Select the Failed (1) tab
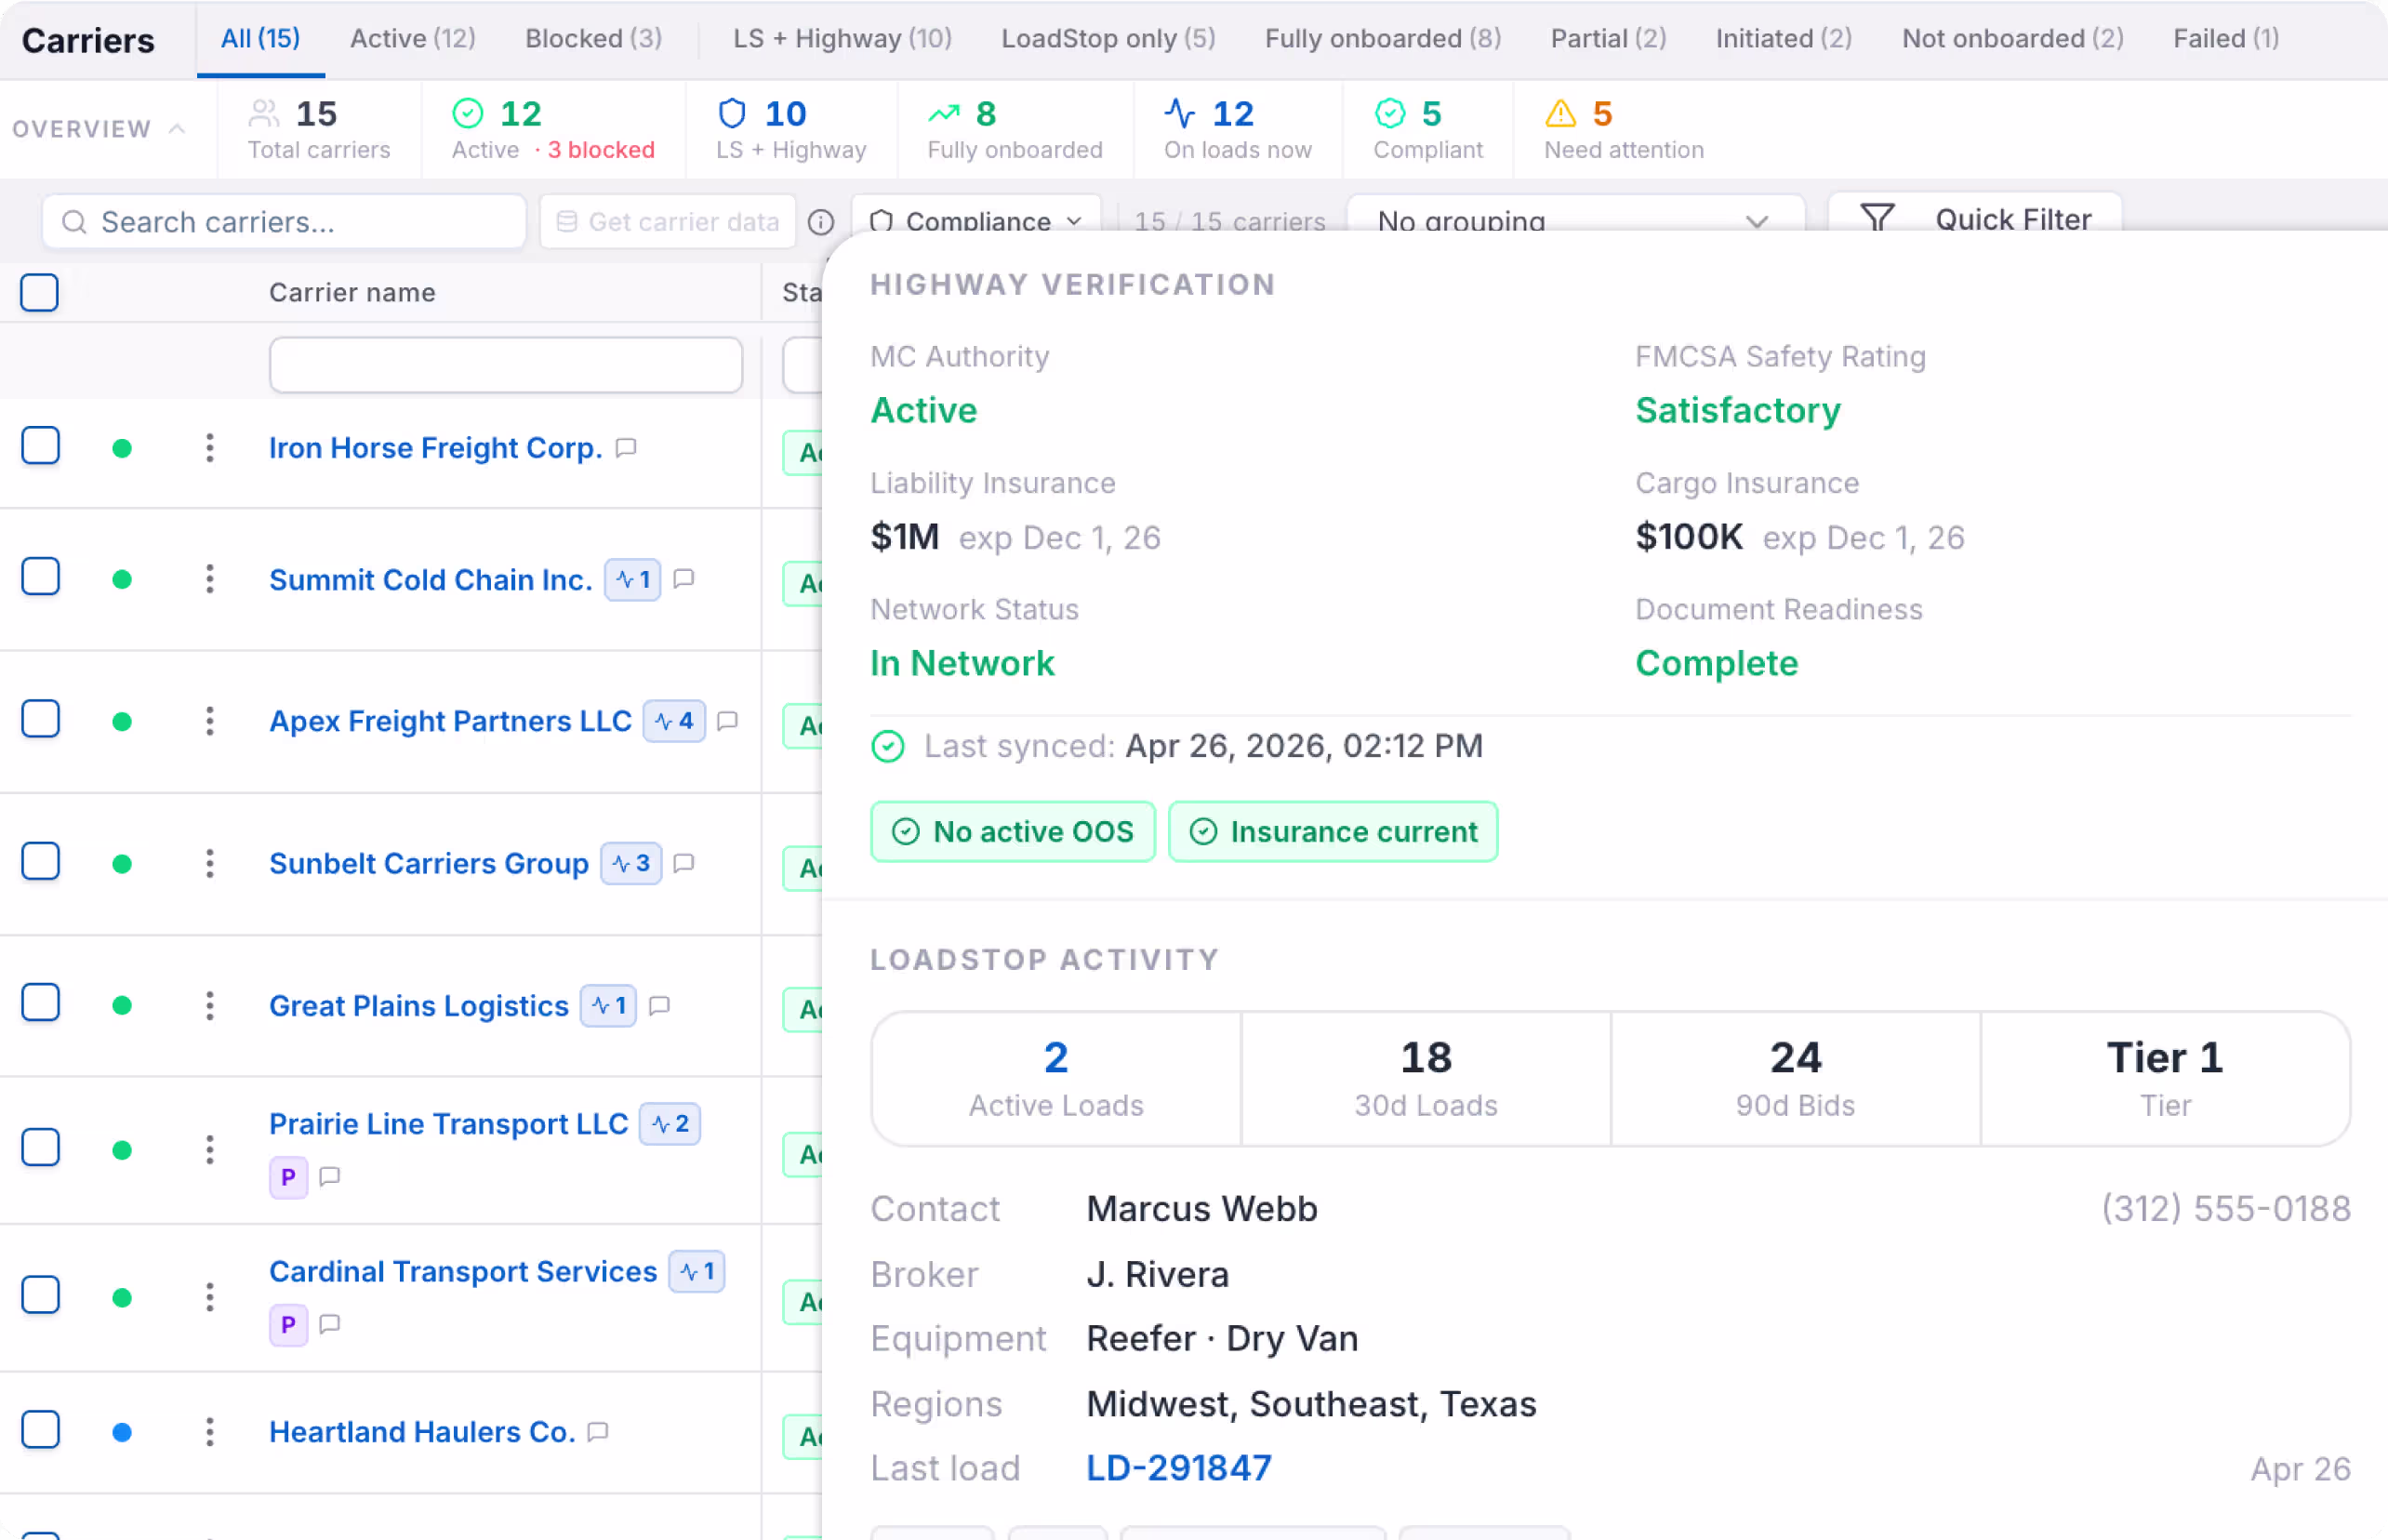The width and height of the screenshot is (2388, 1540). (x=2226, y=38)
